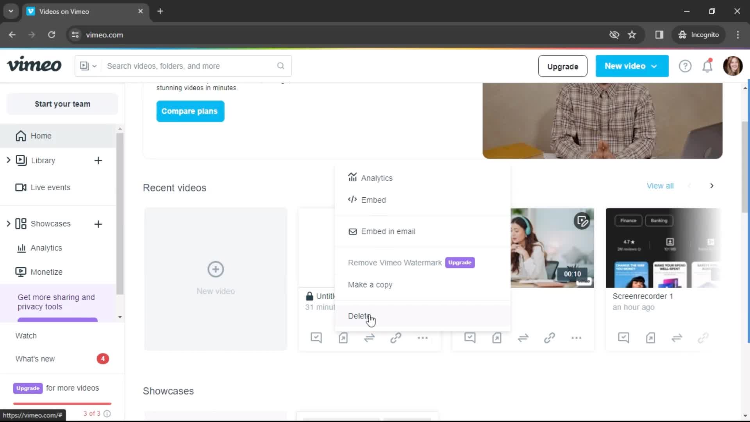Click the copy link icon below Screenrecorder 1
This screenshot has height=422, width=750.
coord(704,338)
